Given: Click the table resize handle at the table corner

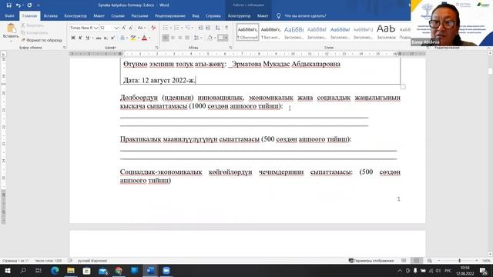Looking at the screenshot, I should click(403, 87).
